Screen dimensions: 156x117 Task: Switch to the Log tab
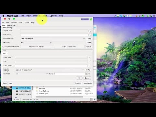coord(14,25)
